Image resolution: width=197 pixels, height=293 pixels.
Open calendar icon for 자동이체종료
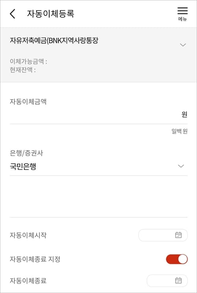click(x=178, y=280)
